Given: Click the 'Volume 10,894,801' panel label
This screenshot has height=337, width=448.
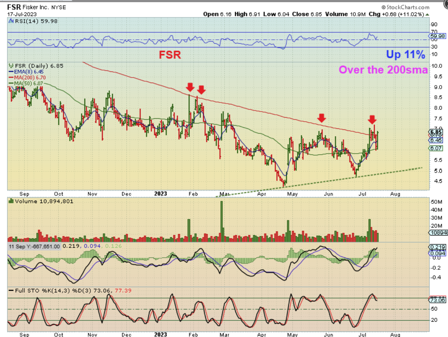Looking at the screenshot, I should coord(44,201).
